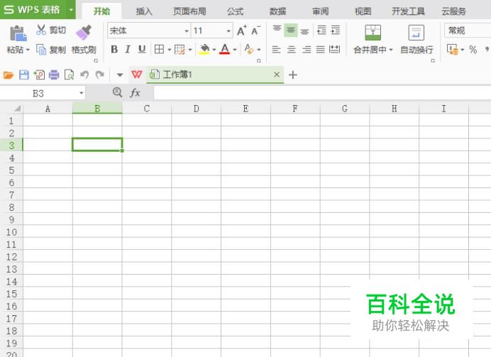Apply yellow fill color bucket
The height and width of the screenshot is (357, 491).
tap(204, 49)
